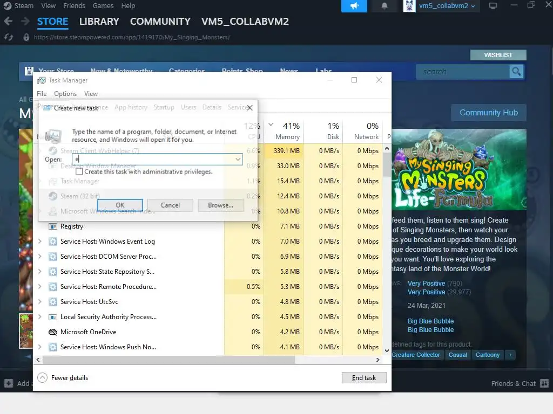The image size is (553, 414).
Task: Enable create task with administrative privileges
Action: coord(79,171)
